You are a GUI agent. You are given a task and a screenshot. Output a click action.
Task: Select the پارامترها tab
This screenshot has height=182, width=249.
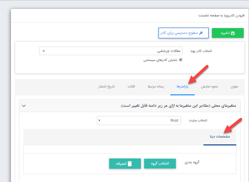coord(183,87)
